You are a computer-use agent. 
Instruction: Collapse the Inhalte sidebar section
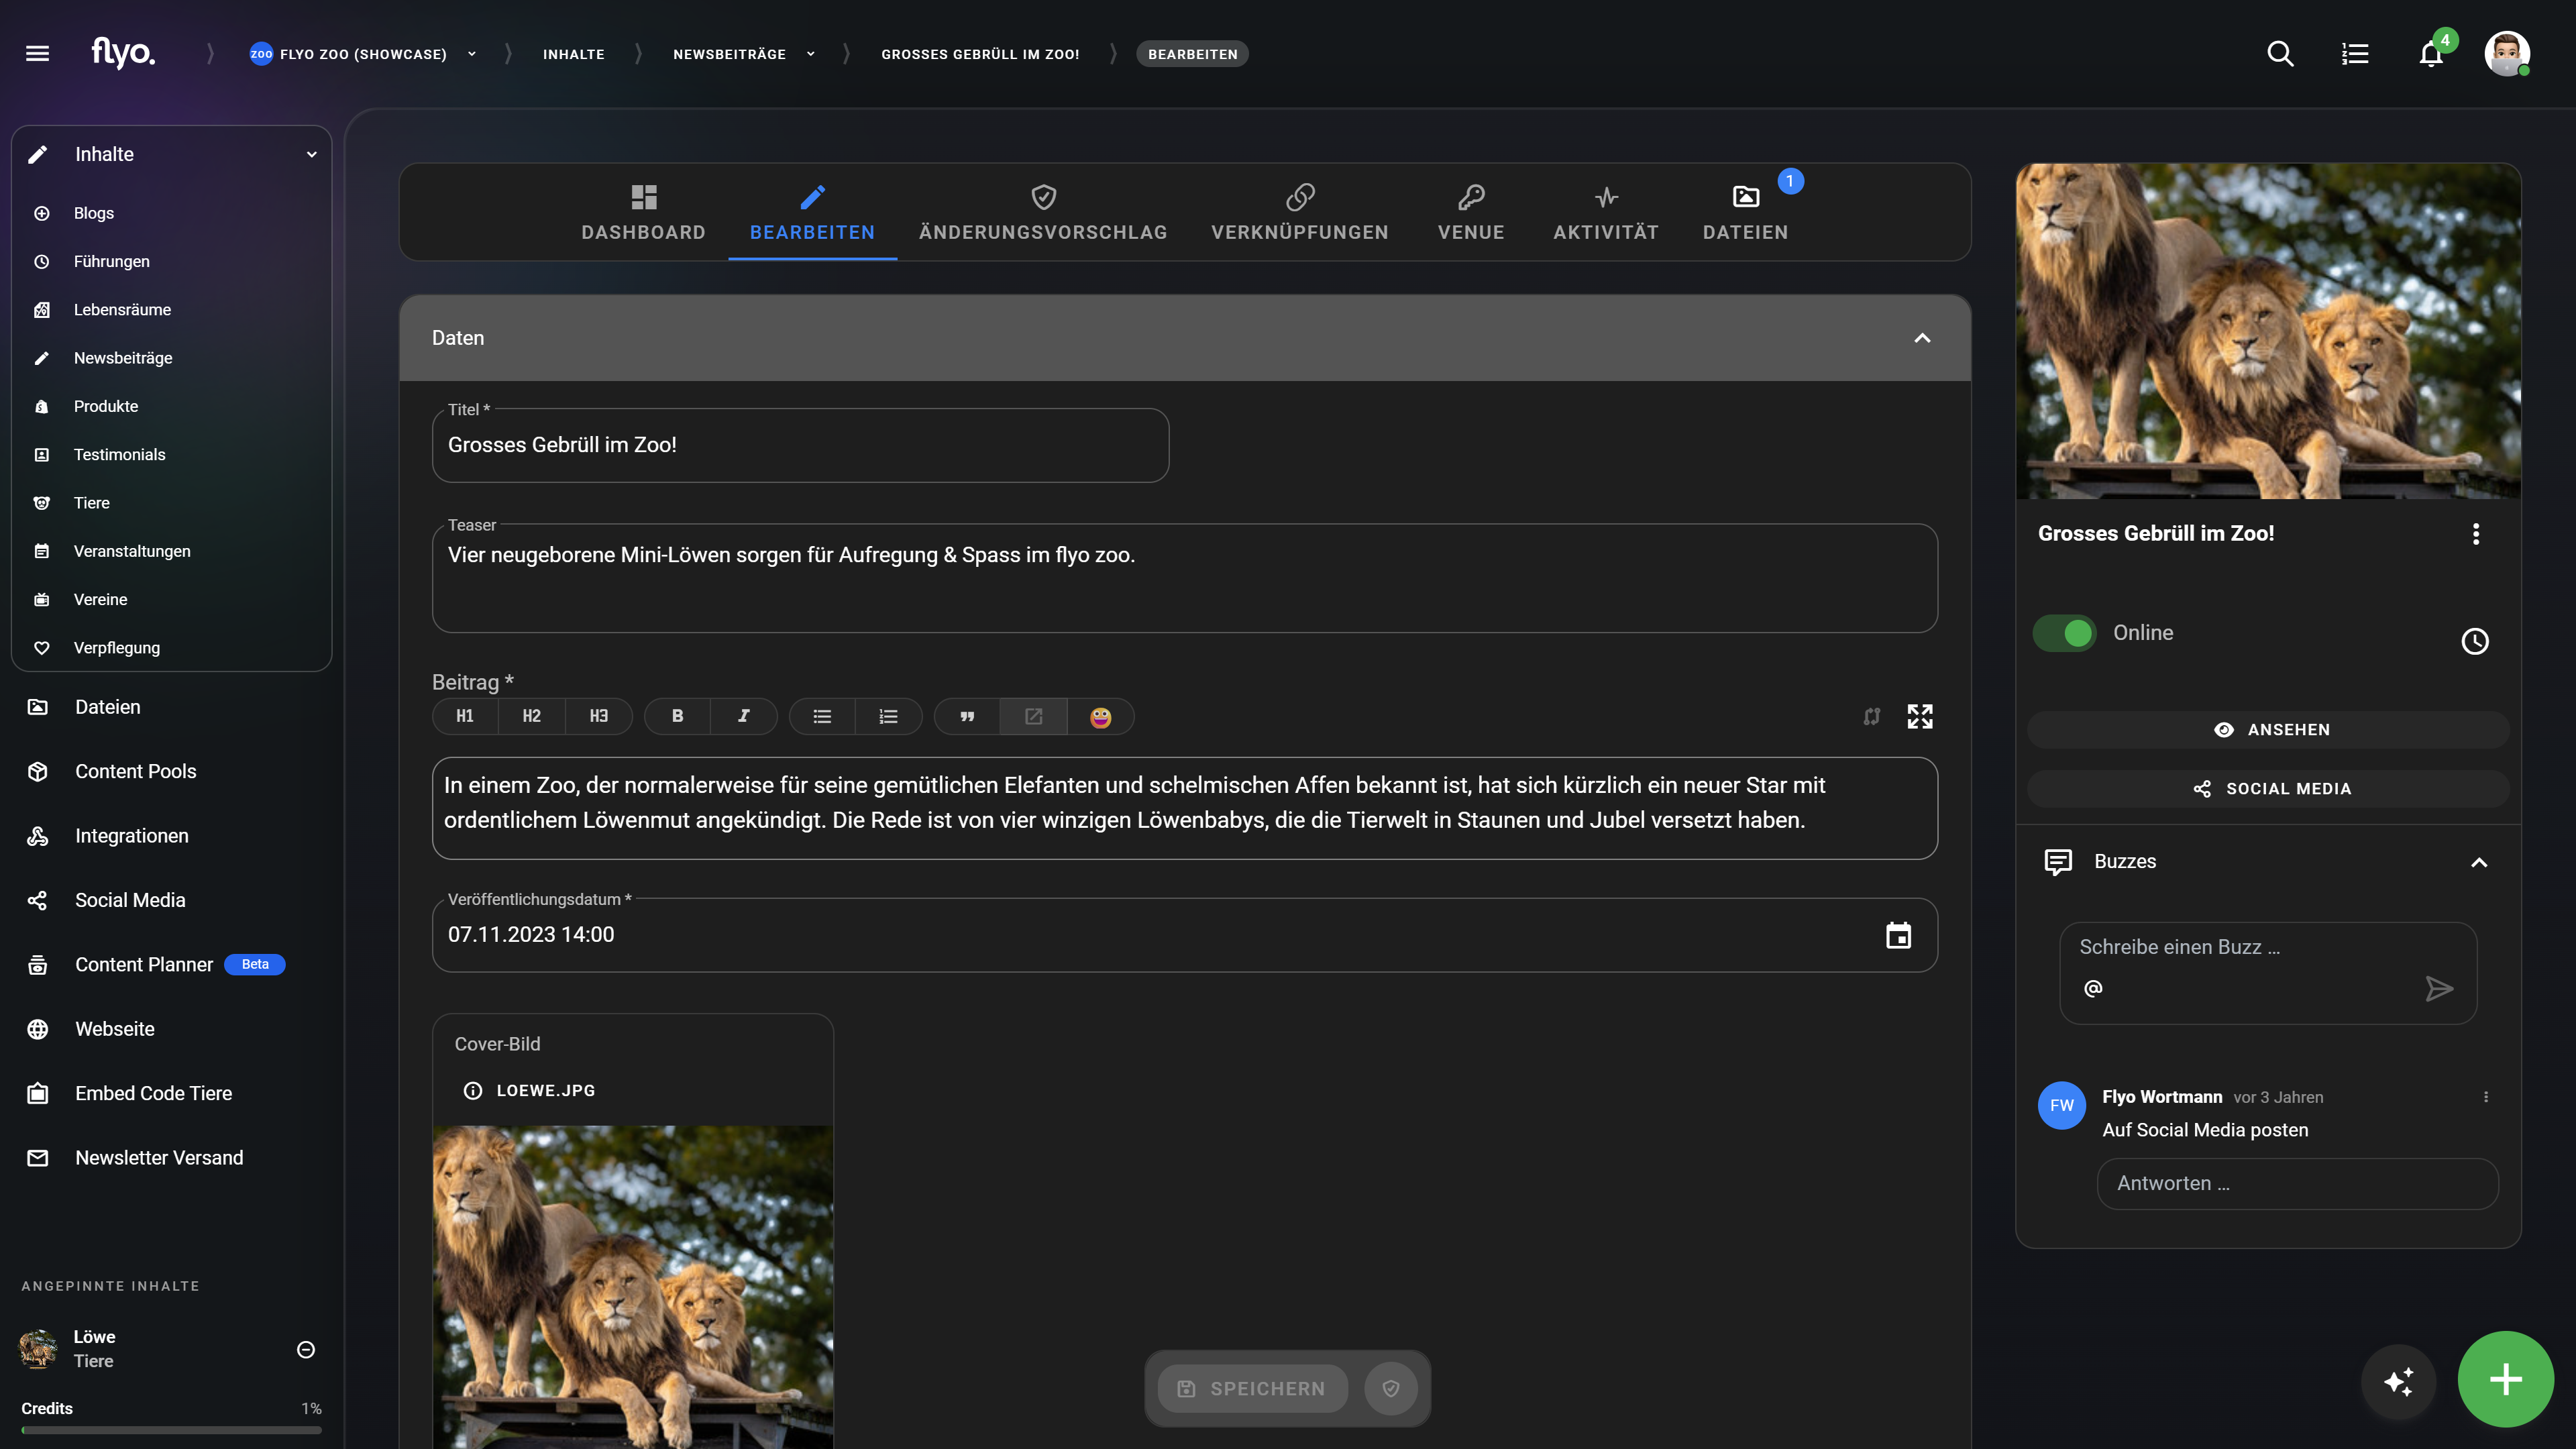tap(311, 154)
